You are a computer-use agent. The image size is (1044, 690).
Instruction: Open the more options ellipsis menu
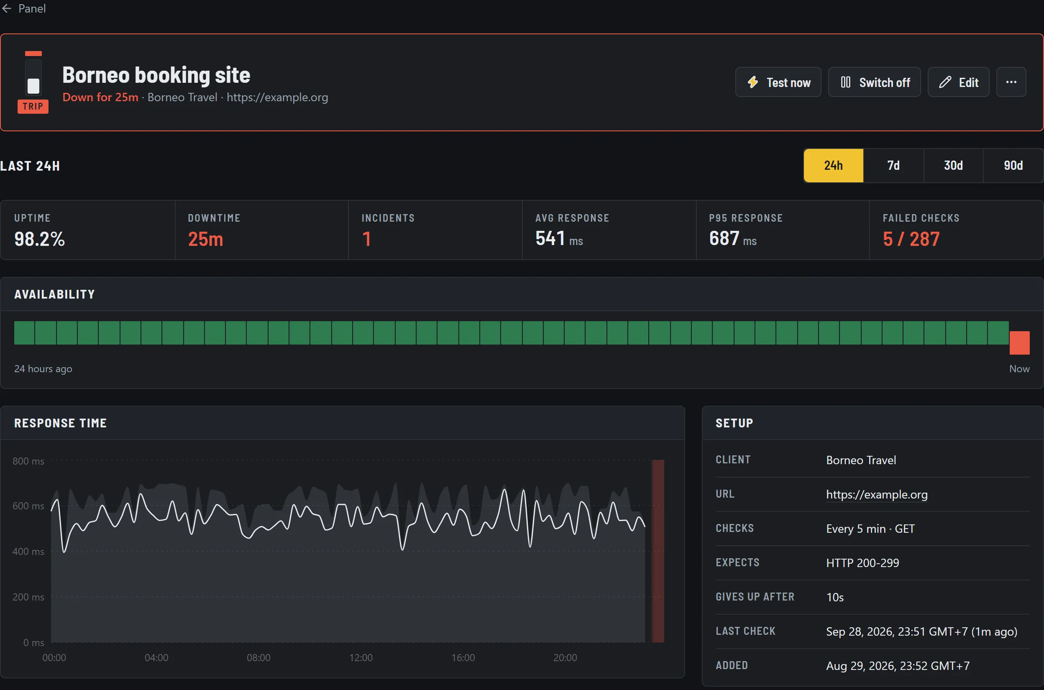click(1011, 82)
